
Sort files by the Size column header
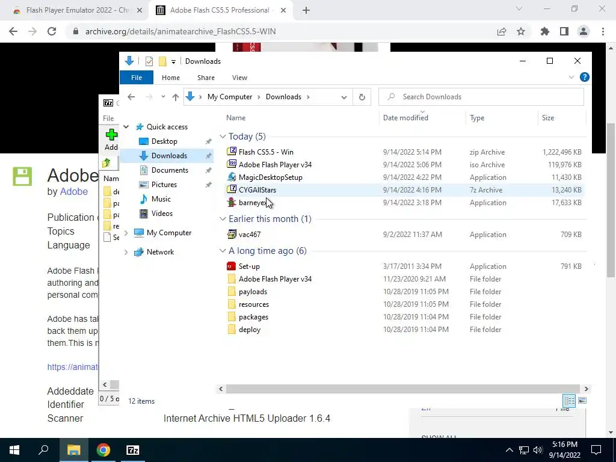[x=547, y=118]
